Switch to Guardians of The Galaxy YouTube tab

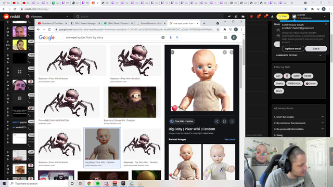52,23
